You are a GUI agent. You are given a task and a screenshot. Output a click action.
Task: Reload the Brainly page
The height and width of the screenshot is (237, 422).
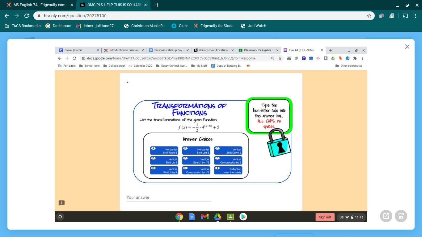[27, 16]
